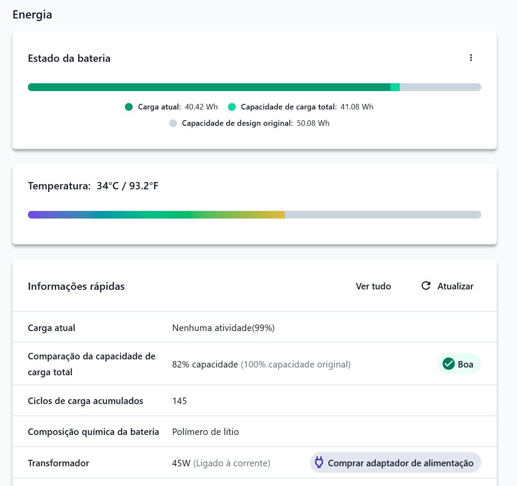Click the Comparação da capacidade de carga total label

(91, 364)
